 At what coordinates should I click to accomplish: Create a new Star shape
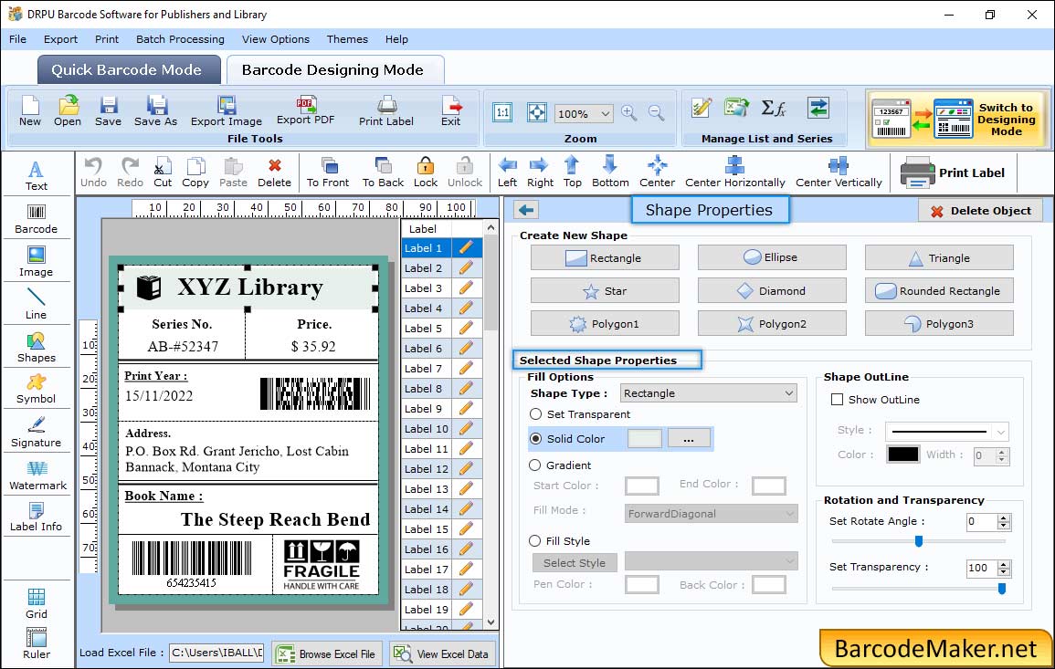click(604, 290)
